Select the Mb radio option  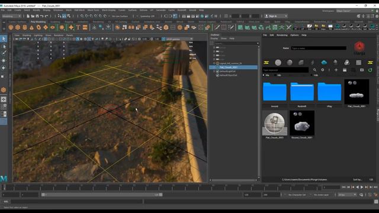pyautogui.click(x=275, y=75)
